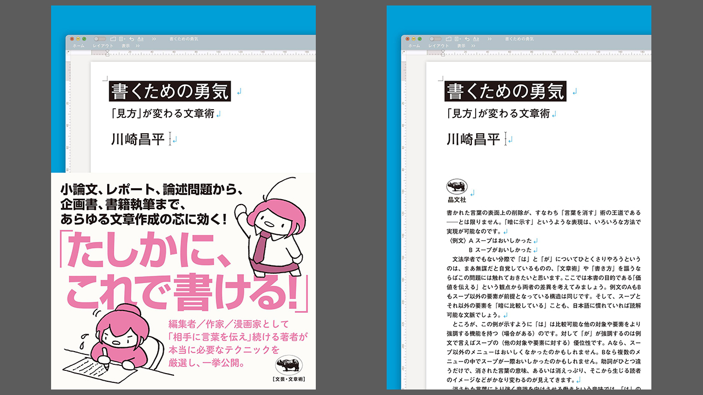Click the highlighted 書くための勇気 heading on the pink-banner cover
The height and width of the screenshot is (395, 703).
(170, 91)
